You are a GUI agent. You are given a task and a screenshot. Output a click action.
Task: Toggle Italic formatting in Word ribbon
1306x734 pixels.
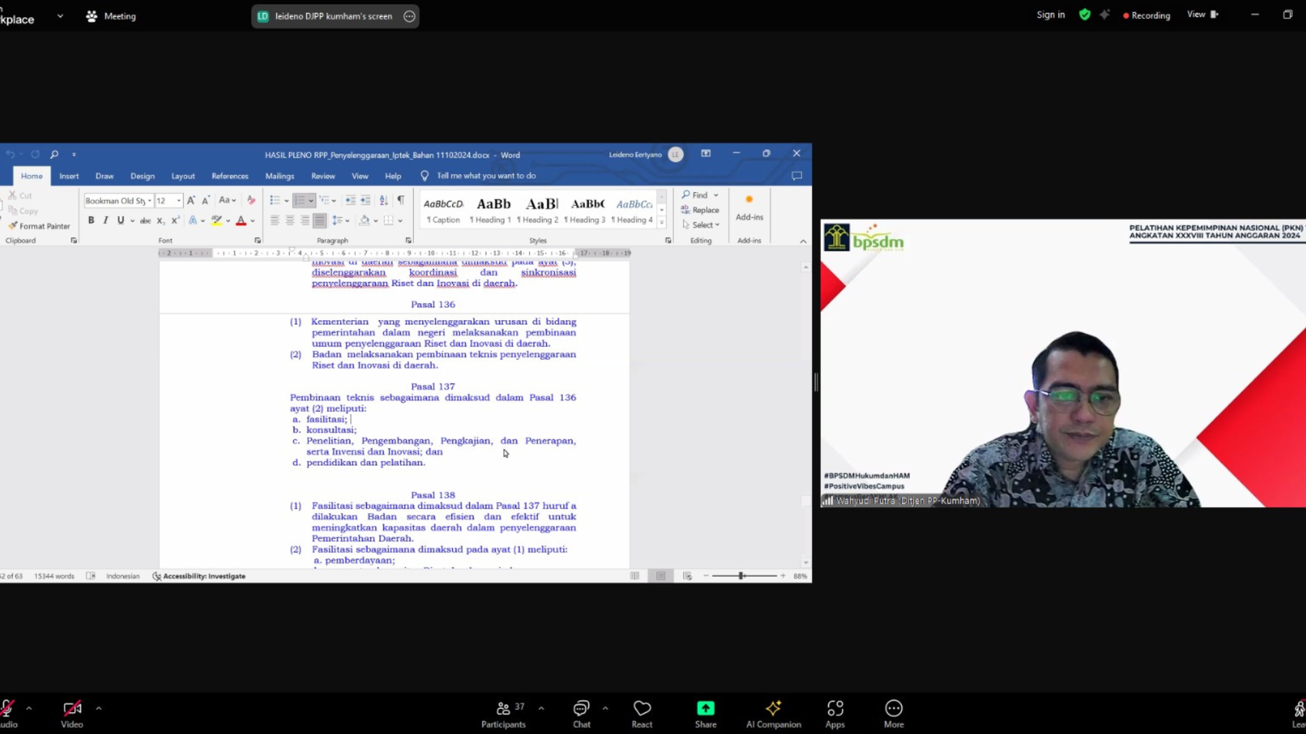105,220
